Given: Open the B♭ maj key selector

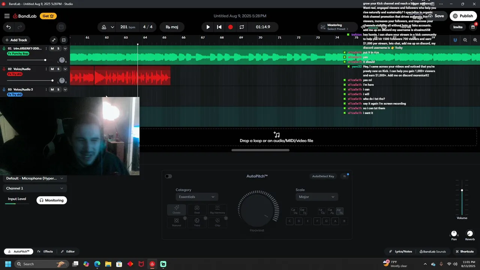Looking at the screenshot, I should click(172, 27).
